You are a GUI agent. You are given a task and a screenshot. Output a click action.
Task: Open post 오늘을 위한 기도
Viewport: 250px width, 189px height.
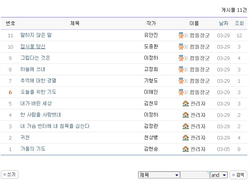pyautogui.click(x=38, y=92)
